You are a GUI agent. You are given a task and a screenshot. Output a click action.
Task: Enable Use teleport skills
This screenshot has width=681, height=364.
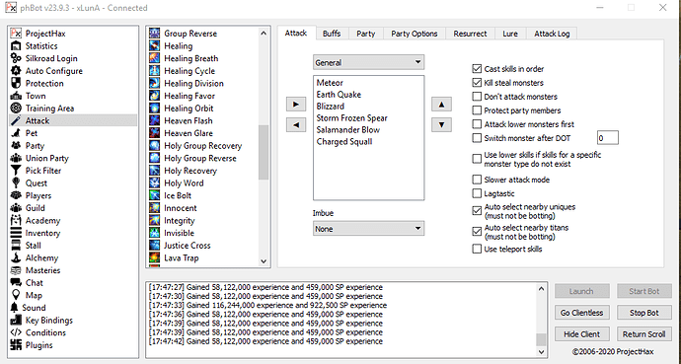pyautogui.click(x=477, y=249)
